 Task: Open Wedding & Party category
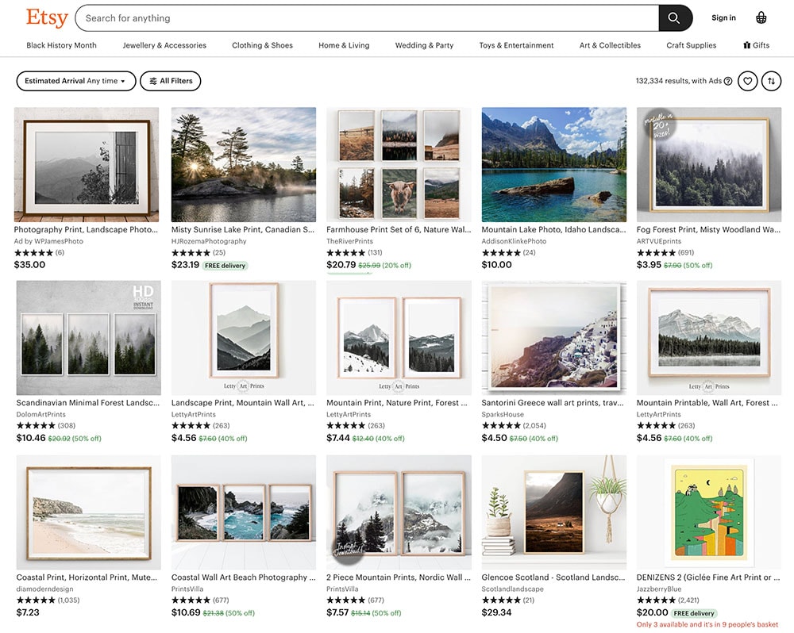424,45
